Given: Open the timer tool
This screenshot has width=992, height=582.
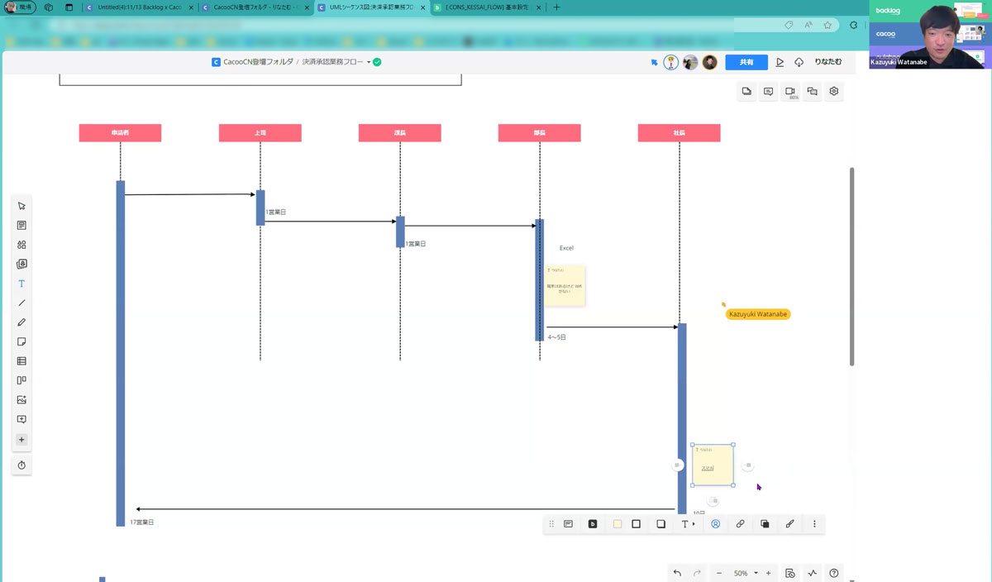Looking at the screenshot, I should pos(21,465).
